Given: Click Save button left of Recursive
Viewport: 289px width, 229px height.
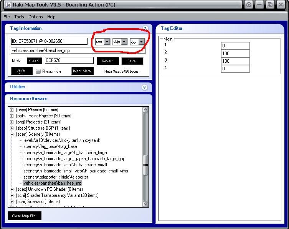Looking at the screenshot, I should 22,71.
